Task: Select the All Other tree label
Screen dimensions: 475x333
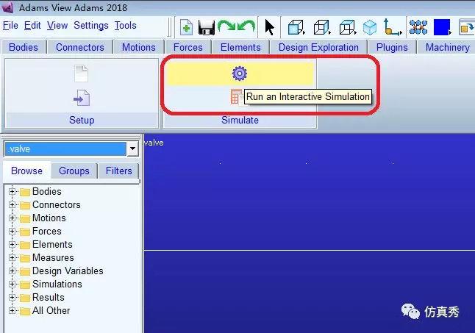Action: (51, 311)
